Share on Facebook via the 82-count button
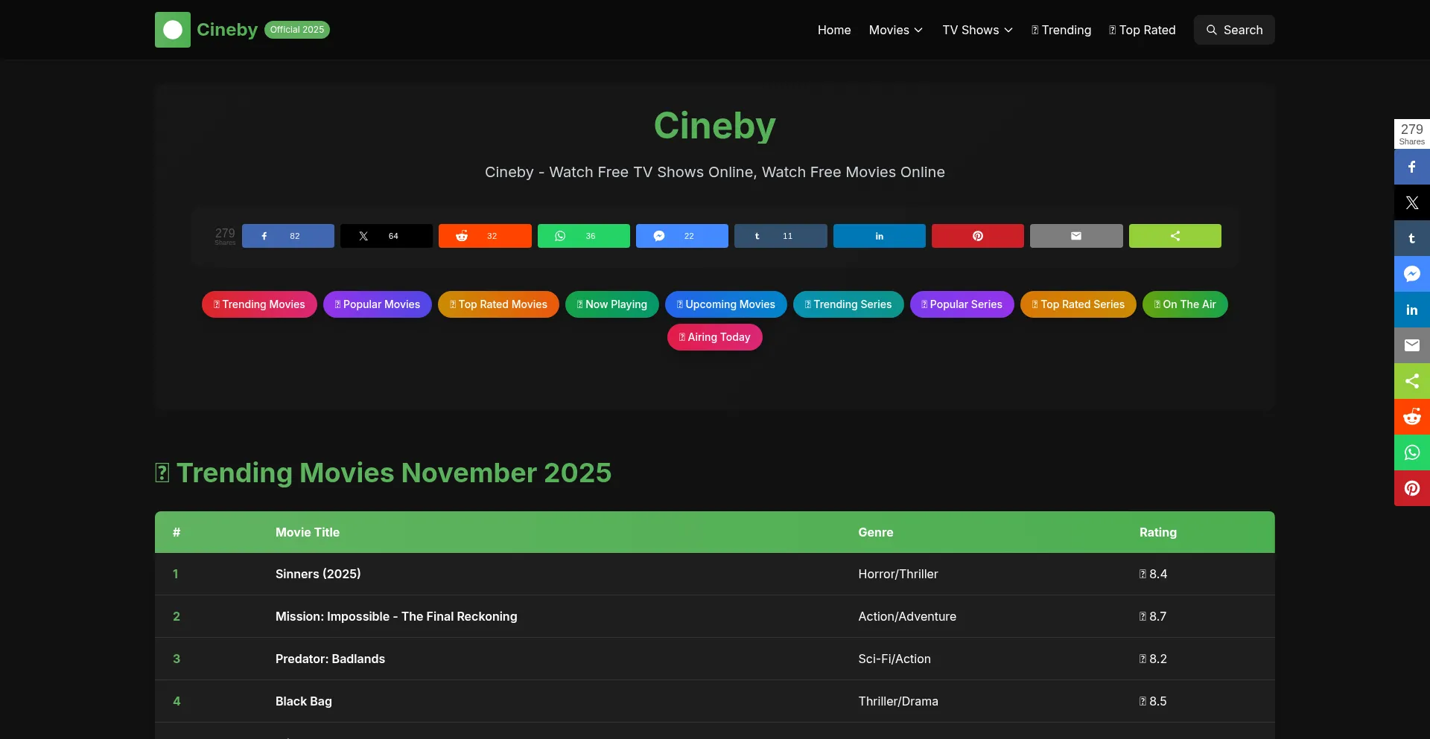Image resolution: width=1430 pixels, height=739 pixels. (288, 236)
